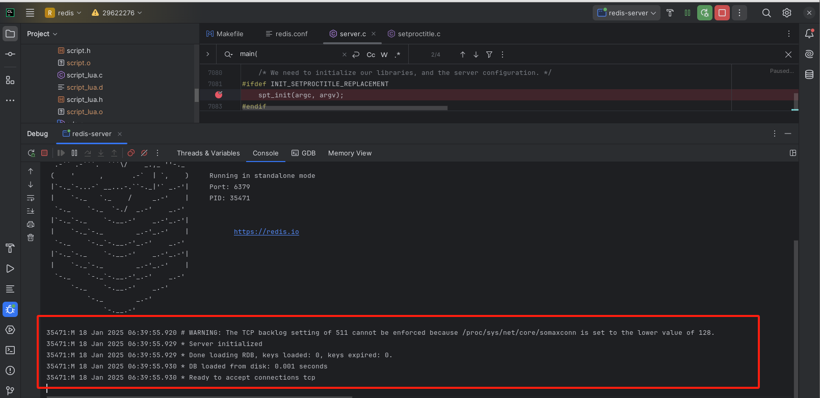Switch to Makefile editor tab
This screenshot has height=398, width=820.
(x=225, y=34)
